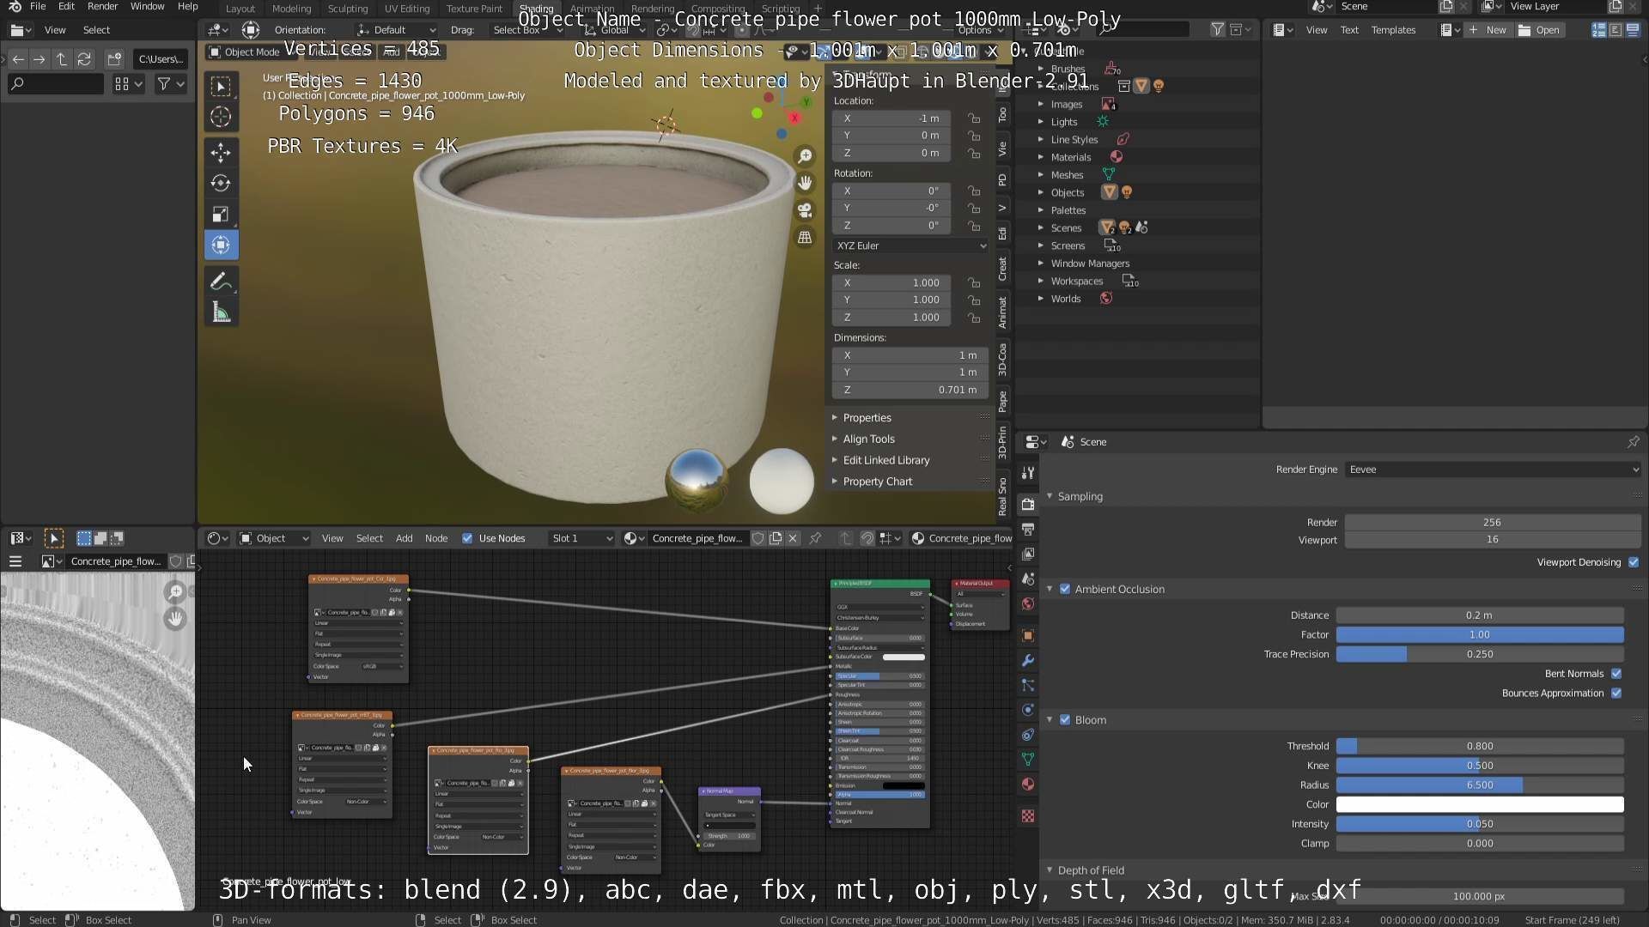1649x927 pixels.
Task: Switch perspective/orthographic grid icon
Action: [x=805, y=238]
